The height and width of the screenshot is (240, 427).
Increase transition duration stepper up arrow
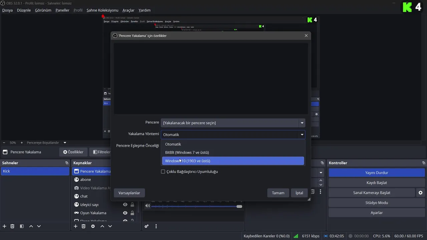(321, 180)
